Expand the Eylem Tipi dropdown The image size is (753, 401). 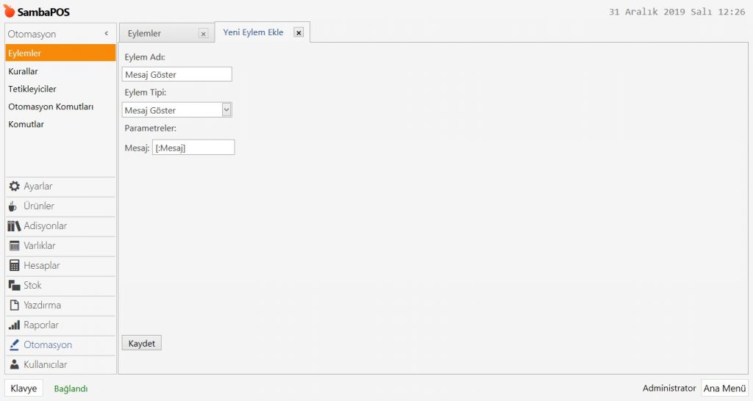[x=226, y=110]
